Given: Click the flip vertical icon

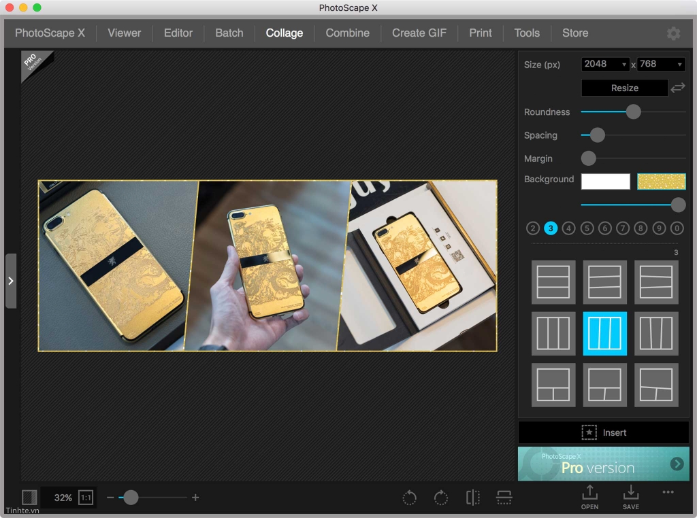Looking at the screenshot, I should coord(504,498).
